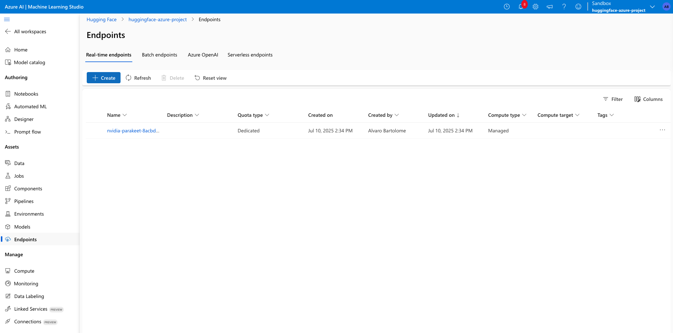Switch to Serverless endpoints tab
Screen dimensions: 673x333
[250, 55]
